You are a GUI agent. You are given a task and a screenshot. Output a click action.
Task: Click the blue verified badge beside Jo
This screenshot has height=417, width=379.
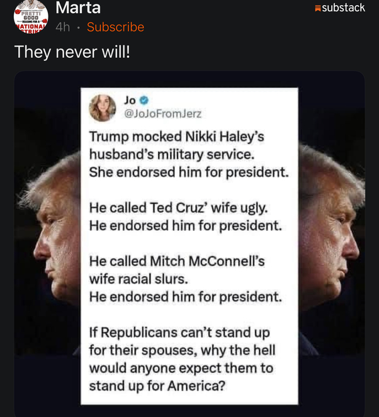click(144, 100)
